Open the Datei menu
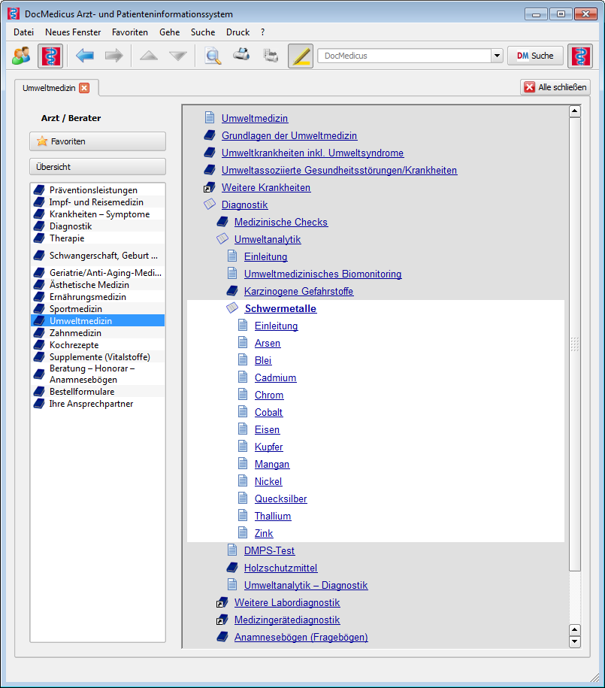The height and width of the screenshot is (688, 605). [24, 32]
